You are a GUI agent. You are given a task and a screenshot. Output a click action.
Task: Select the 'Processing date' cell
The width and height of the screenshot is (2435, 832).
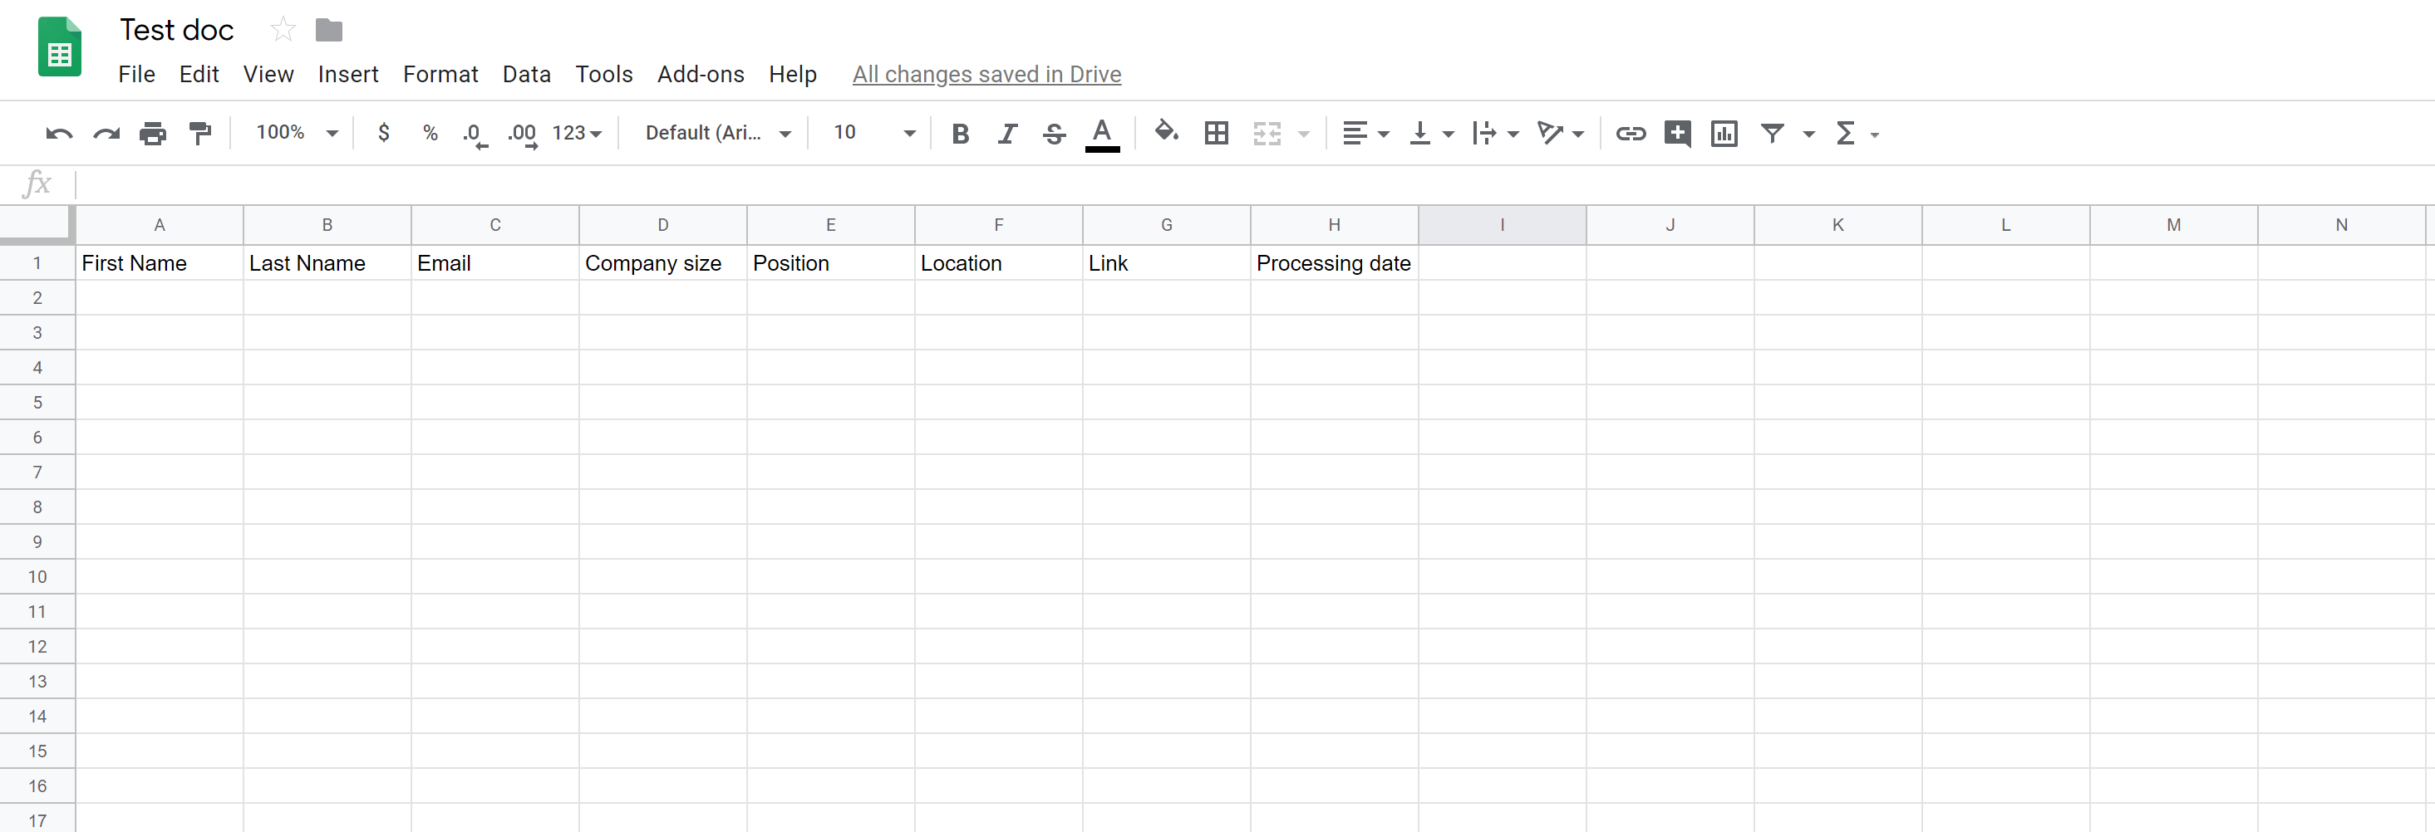click(1334, 262)
